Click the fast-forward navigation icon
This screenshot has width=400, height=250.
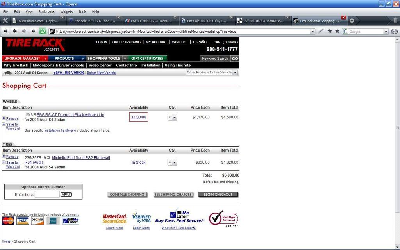[34, 31]
